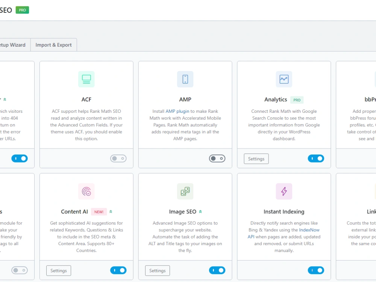Disable the Analytics module toggle

coord(316,159)
